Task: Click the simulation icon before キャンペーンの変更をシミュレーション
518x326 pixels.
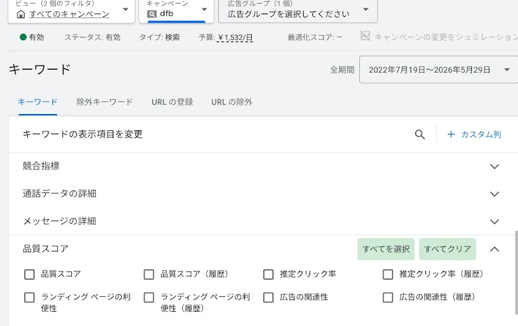Action: pyautogui.click(x=365, y=36)
